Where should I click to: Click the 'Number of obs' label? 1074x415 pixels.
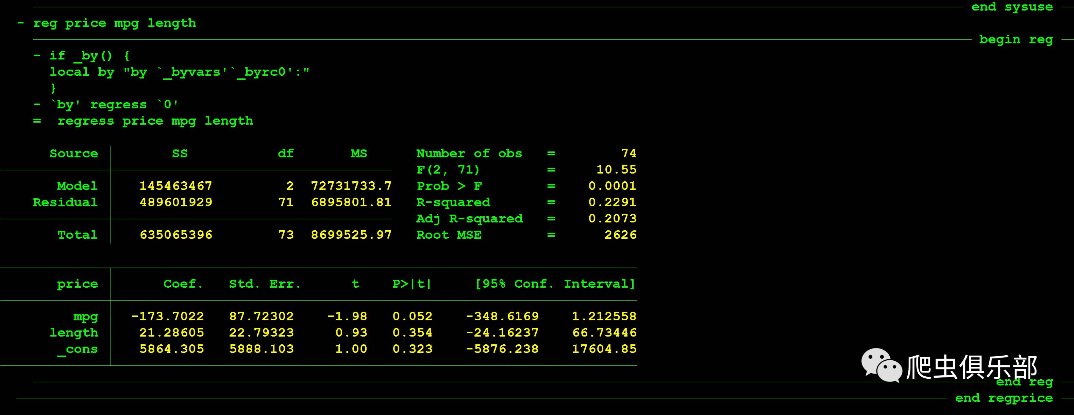469,154
